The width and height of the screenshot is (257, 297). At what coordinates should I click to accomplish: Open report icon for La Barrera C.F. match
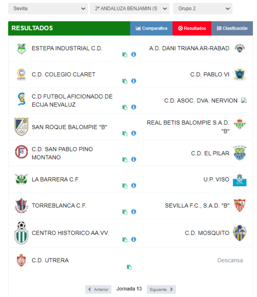click(x=125, y=186)
